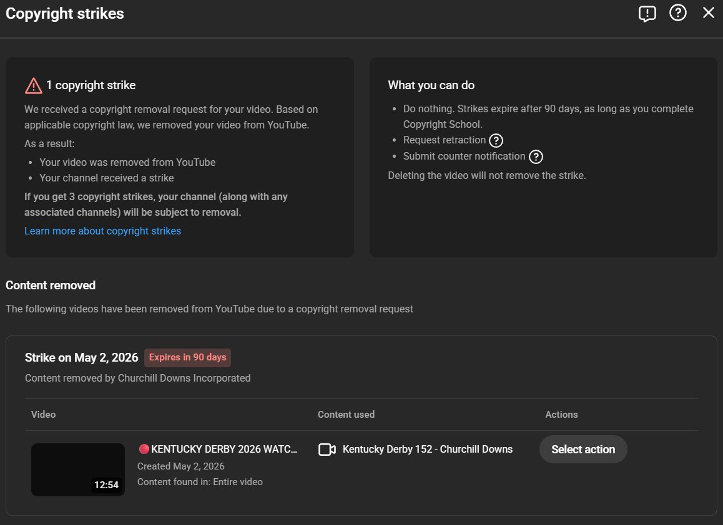Click the 12:54 duration badge
The width and height of the screenshot is (723, 525).
[x=106, y=485]
